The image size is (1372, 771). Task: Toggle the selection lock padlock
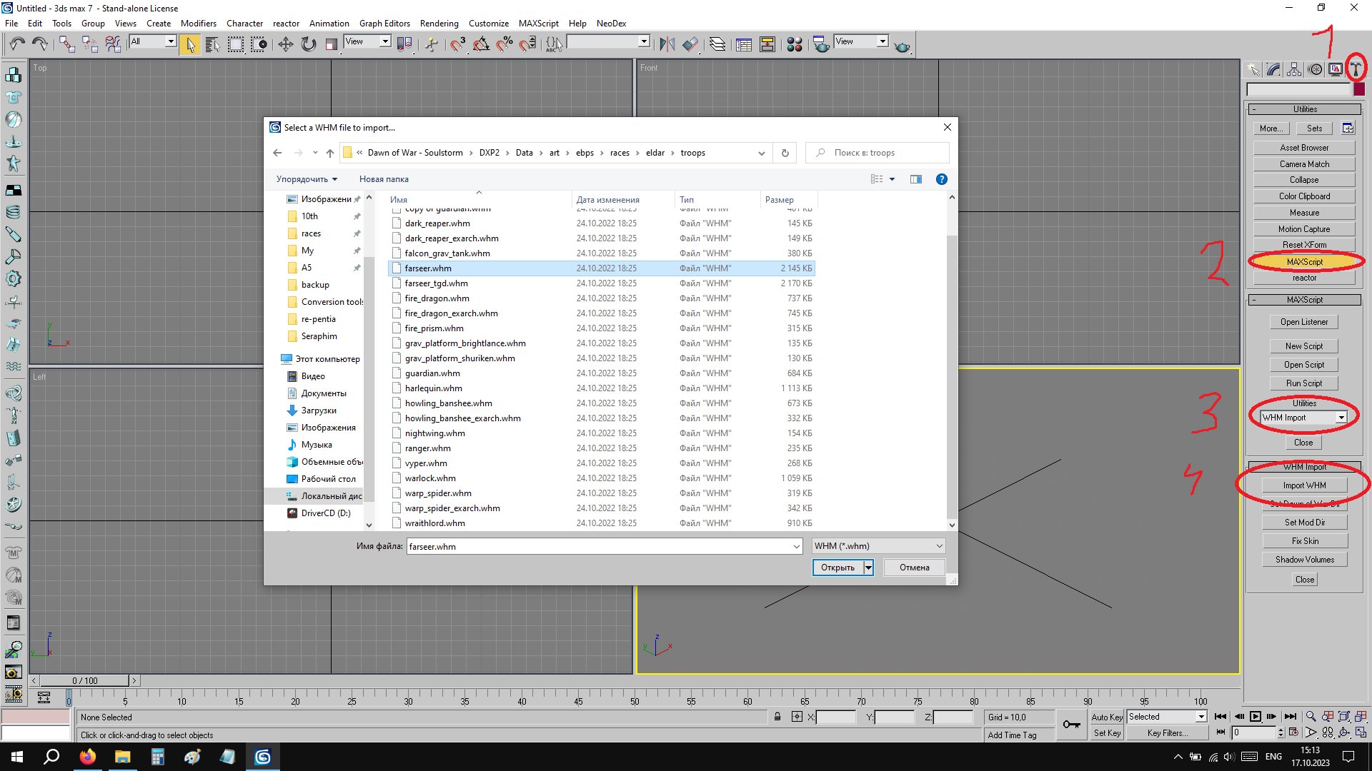point(777,717)
